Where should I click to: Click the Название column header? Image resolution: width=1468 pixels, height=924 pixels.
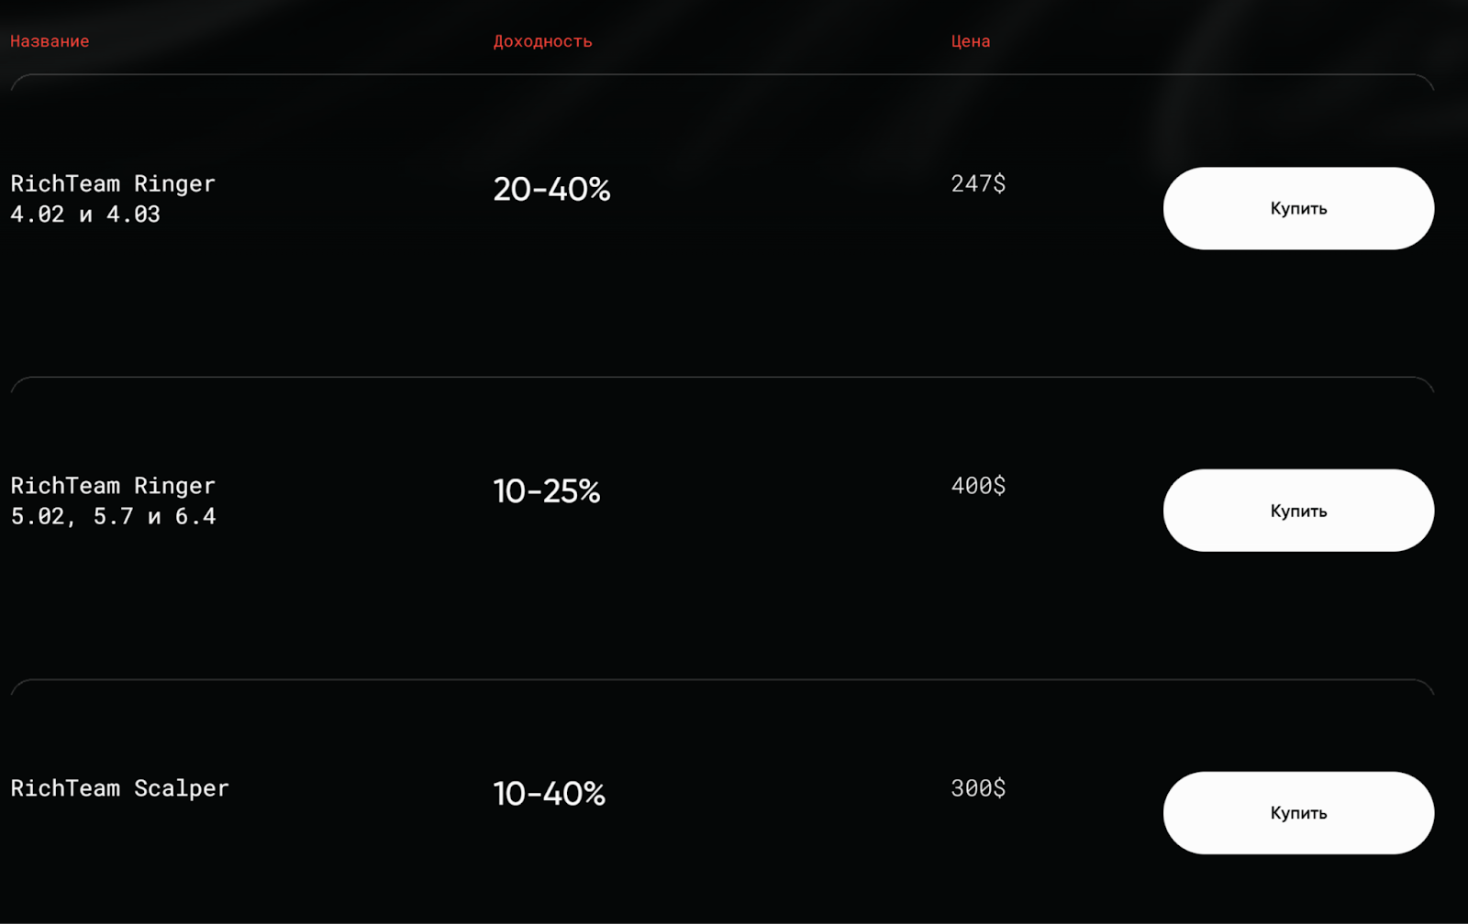point(50,41)
